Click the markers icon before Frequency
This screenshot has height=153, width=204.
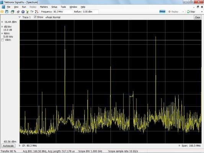click(x=37, y=12)
